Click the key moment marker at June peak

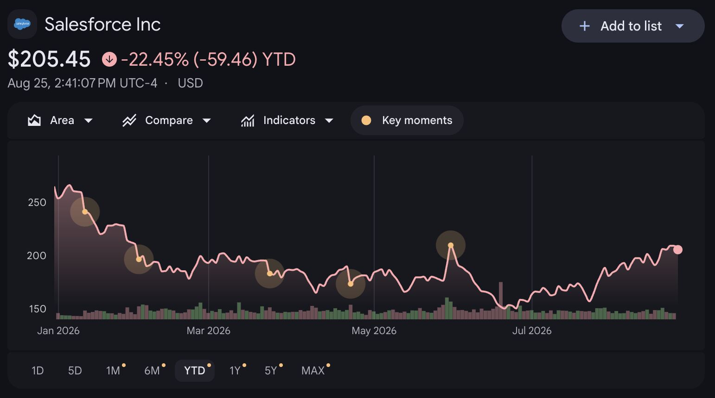(x=451, y=245)
